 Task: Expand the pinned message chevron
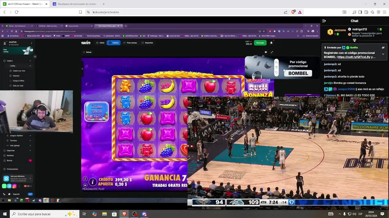pos(383,54)
